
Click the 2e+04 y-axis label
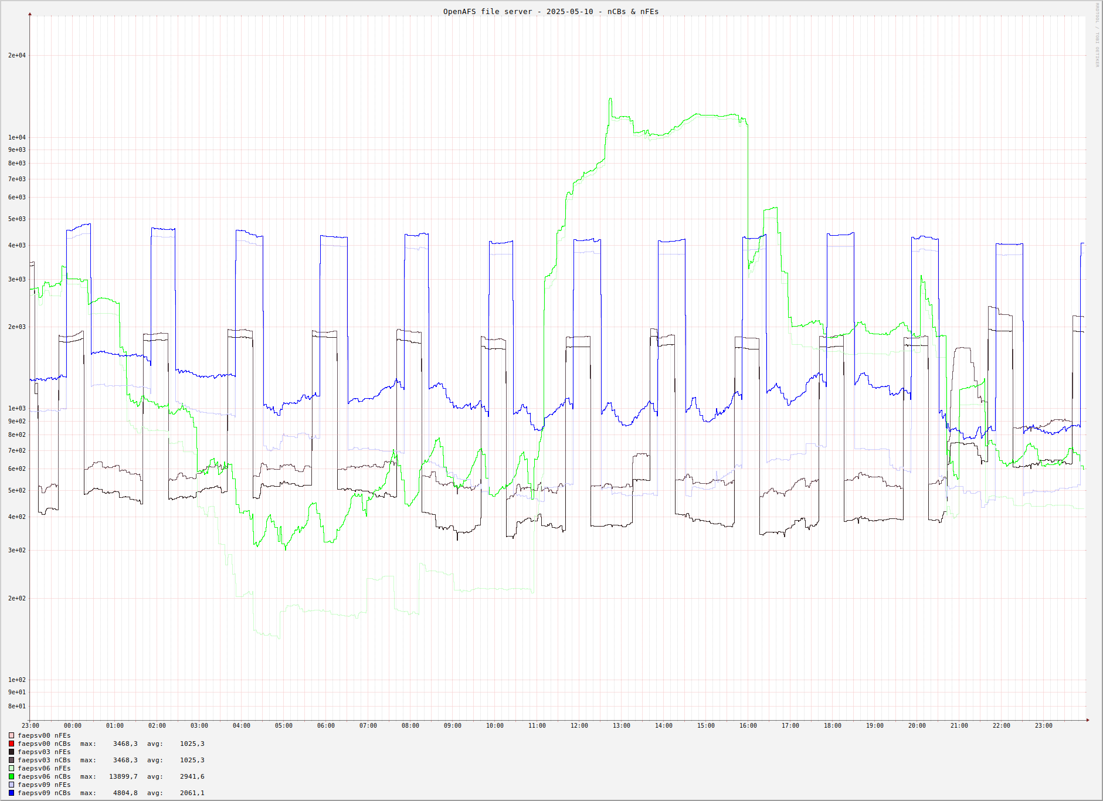coord(17,56)
